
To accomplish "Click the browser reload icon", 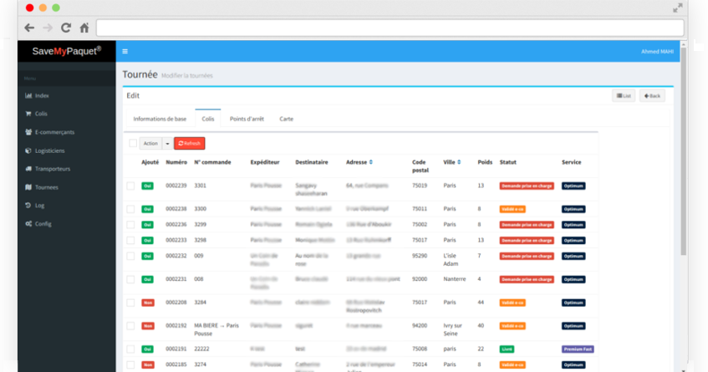I will (x=66, y=28).
